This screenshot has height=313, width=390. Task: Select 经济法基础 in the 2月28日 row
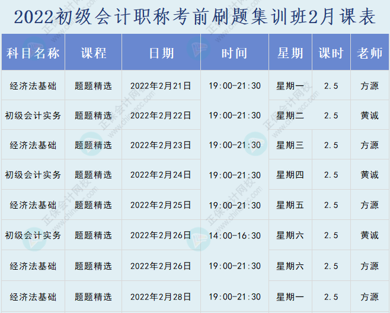click(x=33, y=297)
